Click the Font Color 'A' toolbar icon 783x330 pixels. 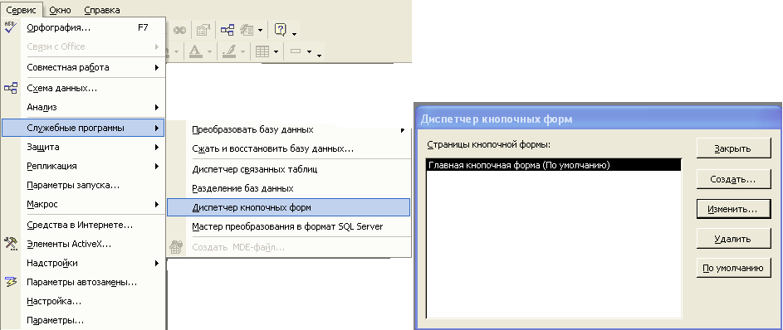[195, 51]
